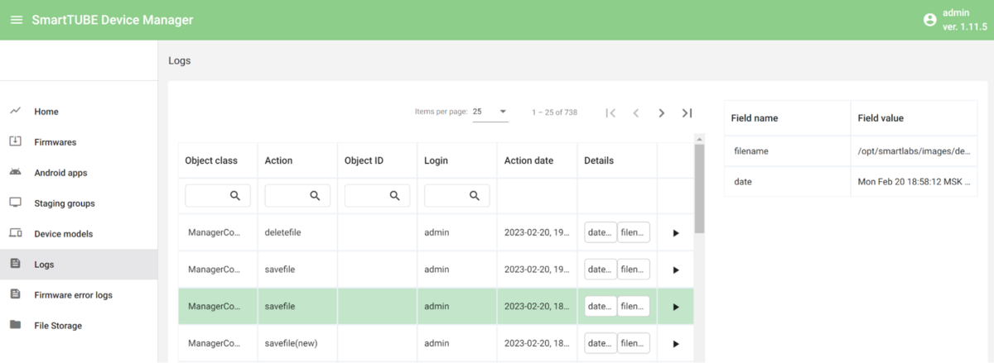994x363 pixels.
Task: Open Firmwares in the sidebar
Action: 79,142
